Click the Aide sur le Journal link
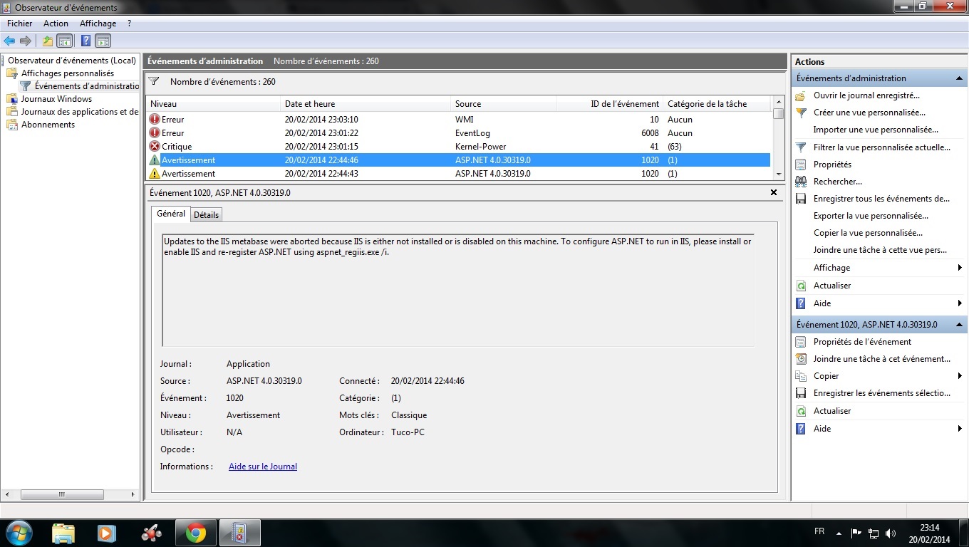 click(262, 467)
